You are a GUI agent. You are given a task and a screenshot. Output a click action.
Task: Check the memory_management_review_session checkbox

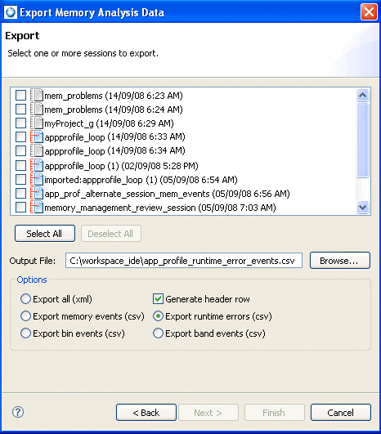[x=20, y=207]
